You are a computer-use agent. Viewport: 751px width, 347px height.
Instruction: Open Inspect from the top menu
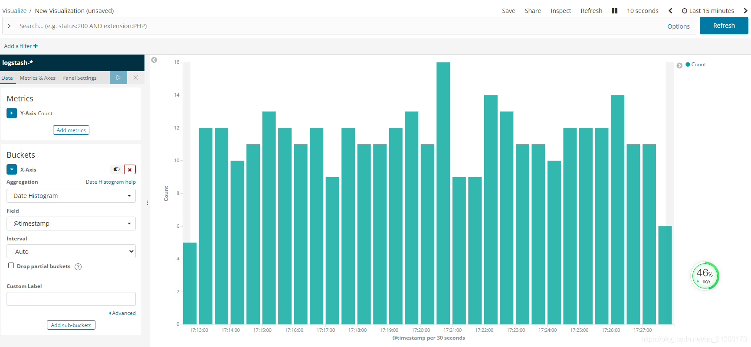coord(561,11)
